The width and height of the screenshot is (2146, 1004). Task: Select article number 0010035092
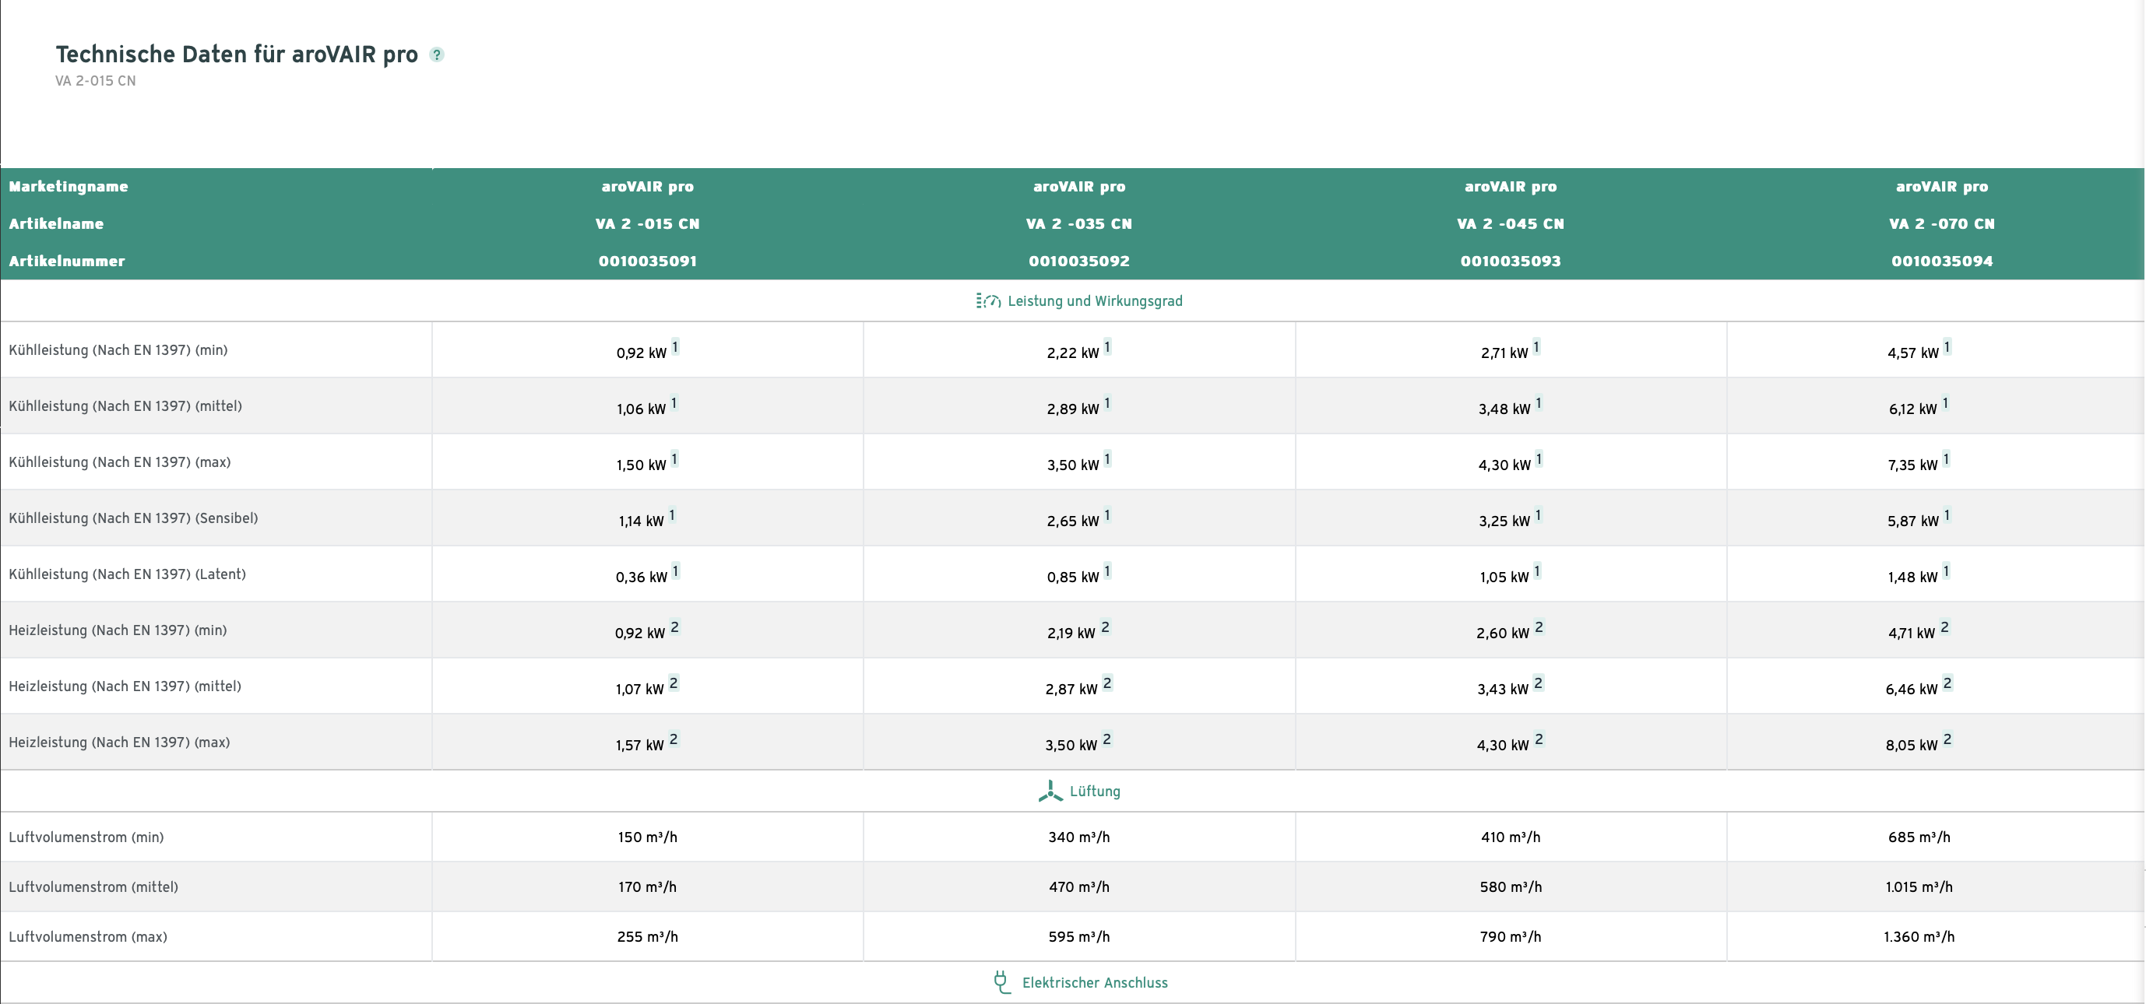click(1078, 262)
